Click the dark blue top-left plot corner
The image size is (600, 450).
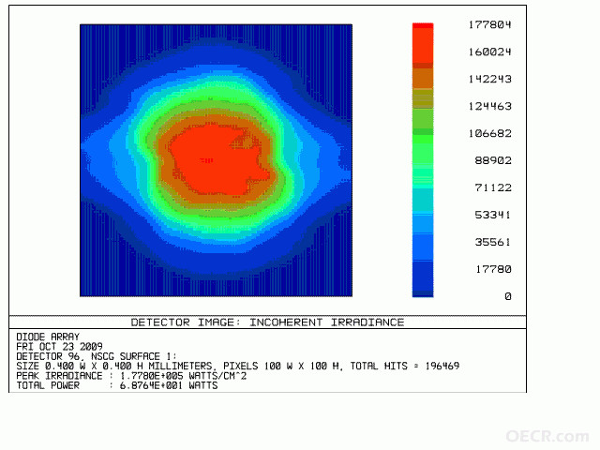pyautogui.click(x=92, y=37)
